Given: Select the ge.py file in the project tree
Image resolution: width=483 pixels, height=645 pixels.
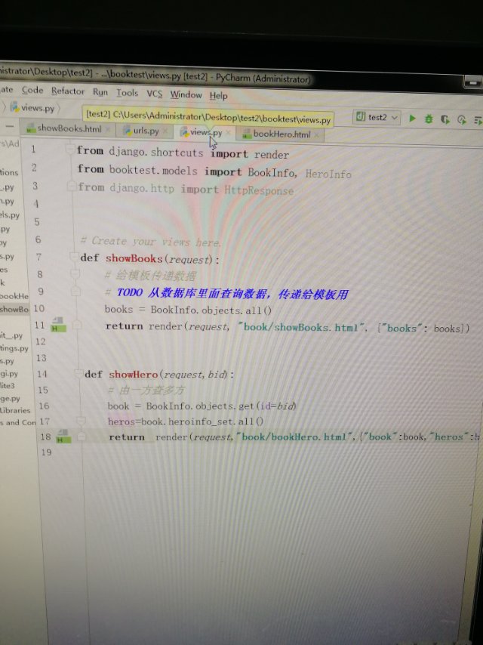Looking at the screenshot, I should (11, 398).
